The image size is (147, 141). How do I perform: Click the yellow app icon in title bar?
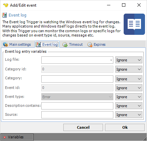6,5
